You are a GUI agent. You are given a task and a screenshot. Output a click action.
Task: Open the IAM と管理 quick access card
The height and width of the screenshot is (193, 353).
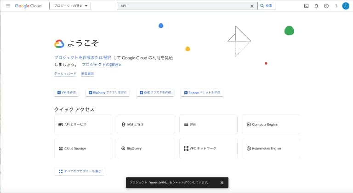pyautogui.click(x=146, y=124)
